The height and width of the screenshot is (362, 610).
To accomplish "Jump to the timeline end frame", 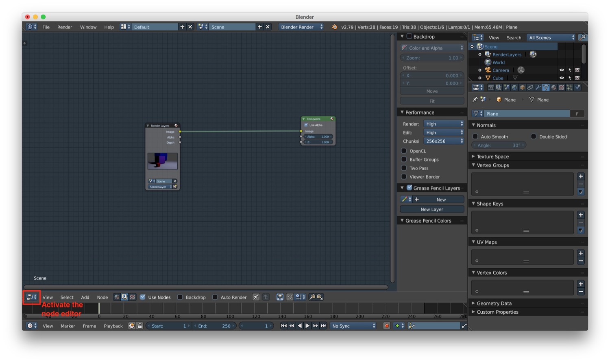I will coord(323,326).
